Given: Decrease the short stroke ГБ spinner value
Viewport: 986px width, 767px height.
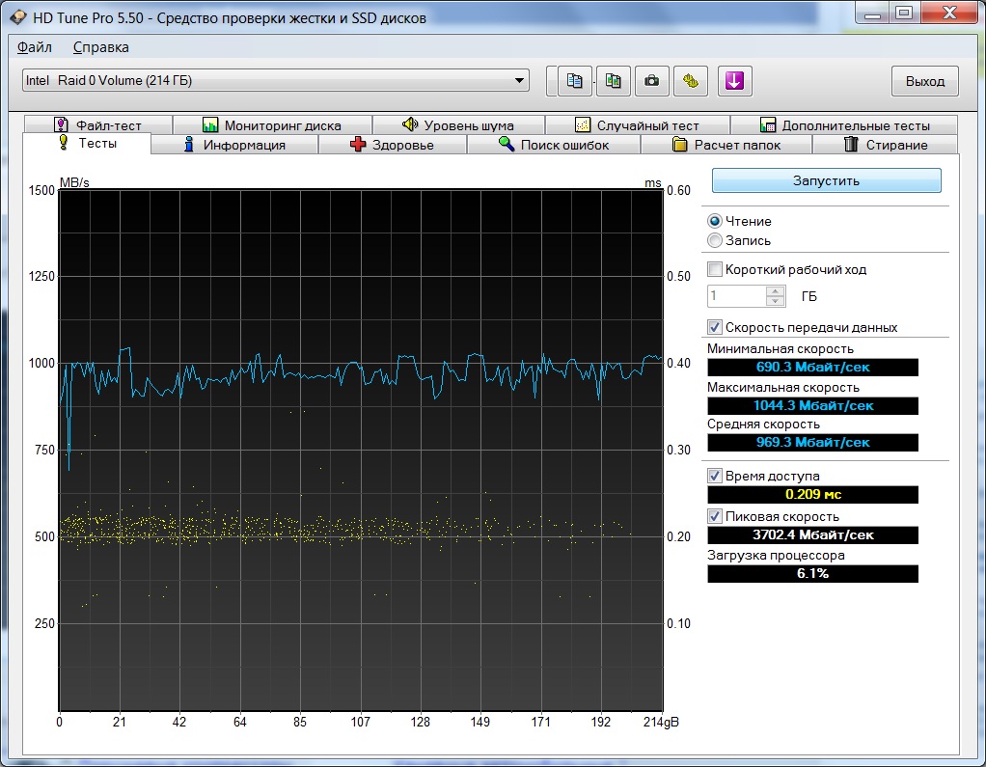Looking at the screenshot, I should pos(776,301).
